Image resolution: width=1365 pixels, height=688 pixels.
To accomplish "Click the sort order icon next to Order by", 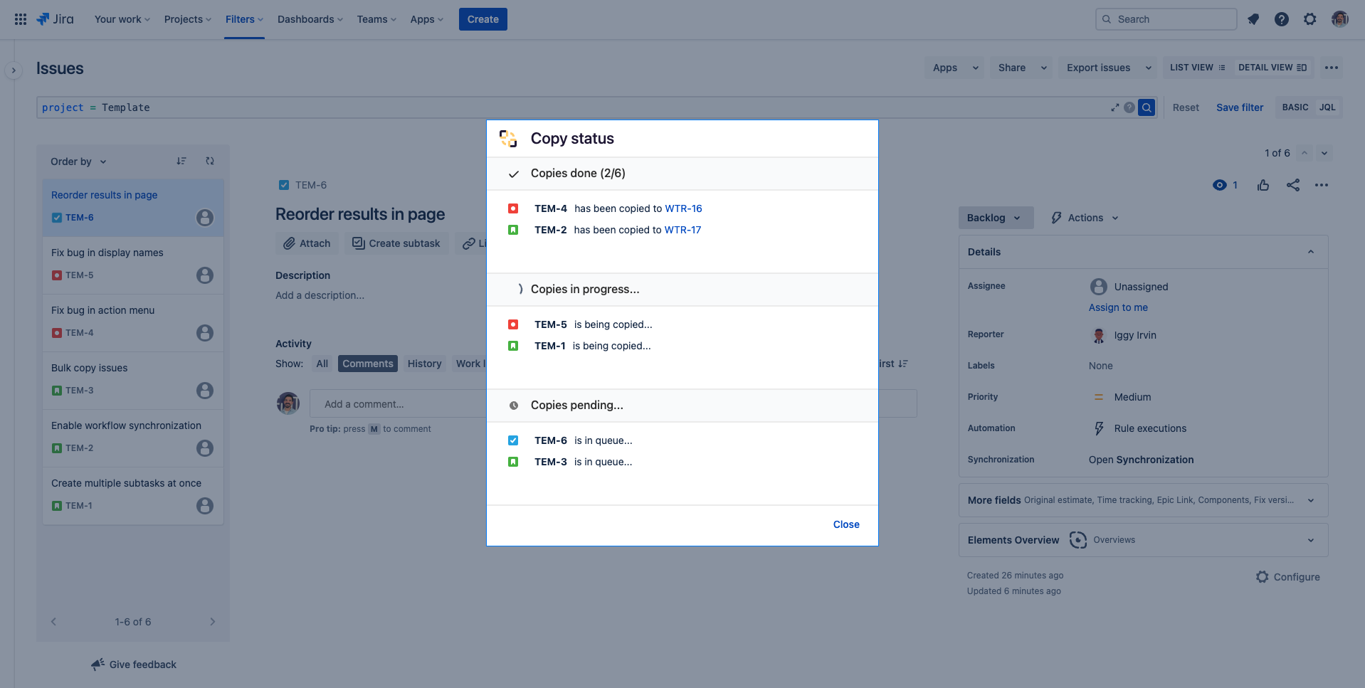I will [181, 161].
